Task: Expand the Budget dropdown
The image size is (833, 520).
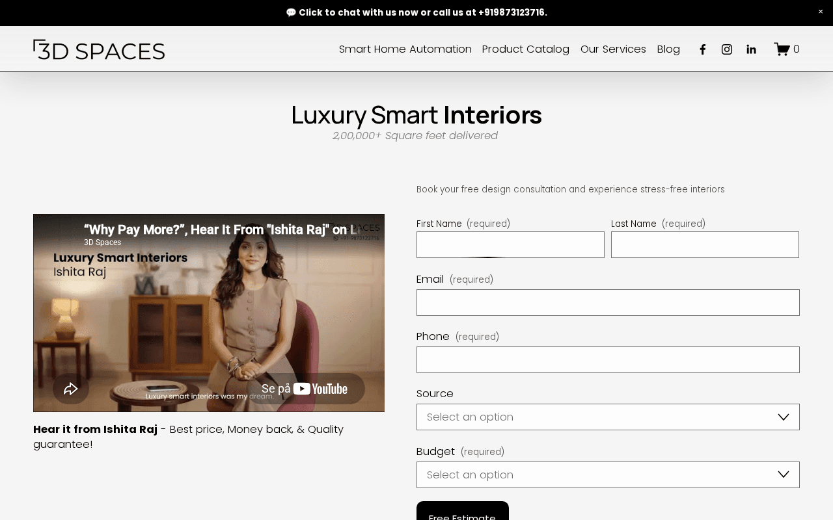Action: (x=608, y=475)
